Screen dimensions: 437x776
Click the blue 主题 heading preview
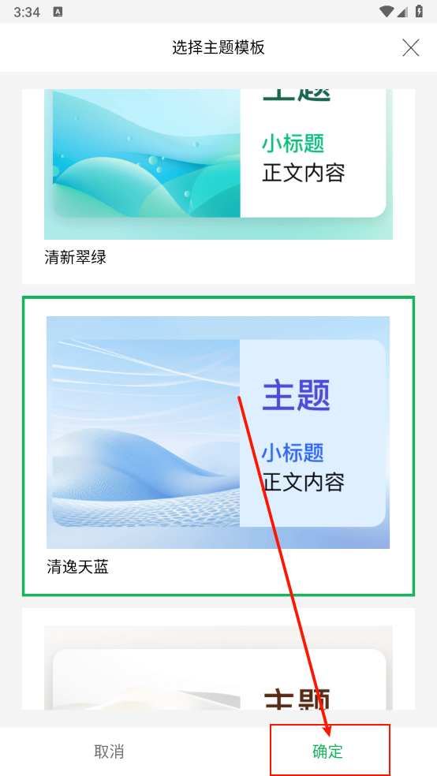[x=296, y=395]
